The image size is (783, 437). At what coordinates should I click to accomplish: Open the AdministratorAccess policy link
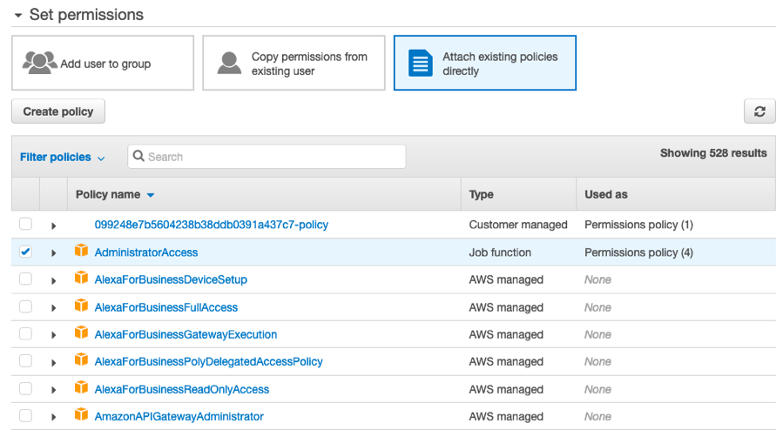pyautogui.click(x=145, y=252)
